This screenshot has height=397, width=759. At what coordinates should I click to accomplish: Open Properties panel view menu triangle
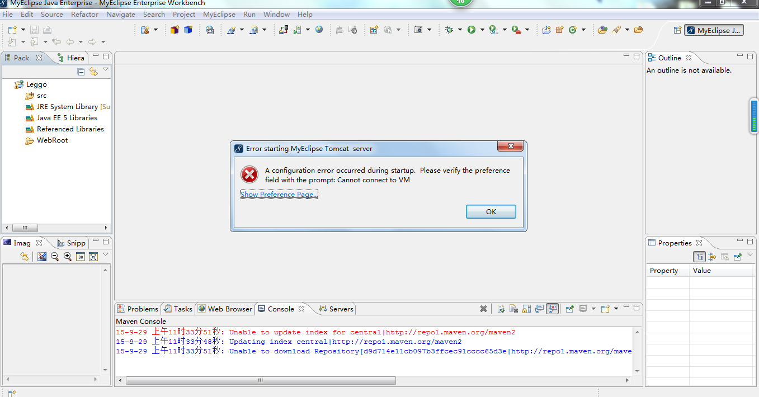pos(750,255)
